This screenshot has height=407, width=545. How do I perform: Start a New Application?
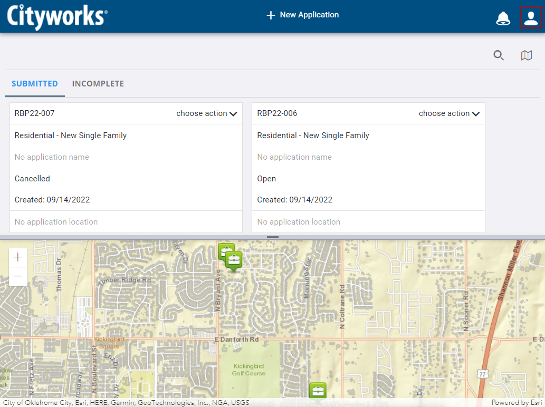[x=303, y=15]
